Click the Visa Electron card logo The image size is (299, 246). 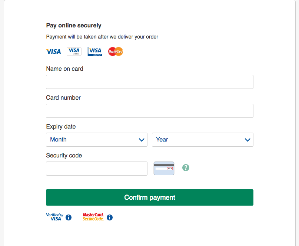(95, 51)
